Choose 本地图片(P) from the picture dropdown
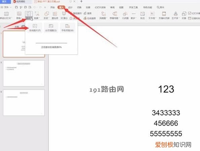This screenshot has width=200, height=151. click(35, 28)
